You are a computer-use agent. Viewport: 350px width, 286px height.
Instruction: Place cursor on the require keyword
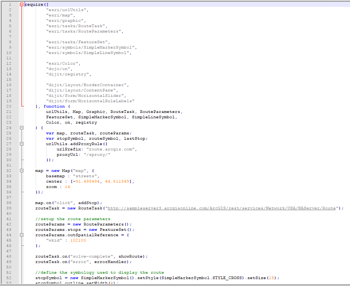point(34,4)
